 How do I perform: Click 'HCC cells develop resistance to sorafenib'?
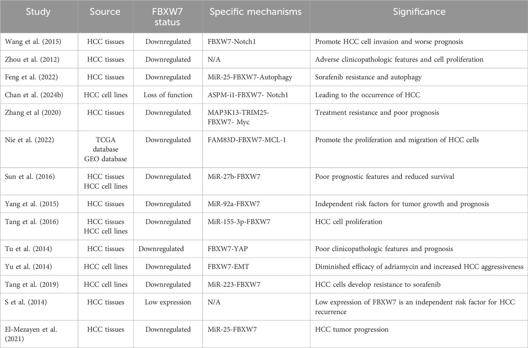378,284
